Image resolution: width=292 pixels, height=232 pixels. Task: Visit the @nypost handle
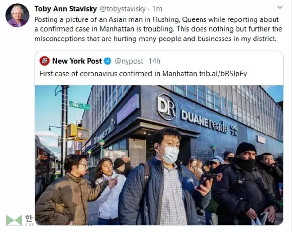click(129, 61)
